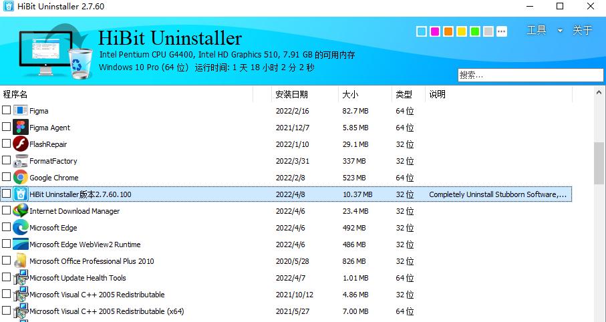606x322 pixels.
Task: Check the Figma checkbox
Action: (x=6, y=110)
